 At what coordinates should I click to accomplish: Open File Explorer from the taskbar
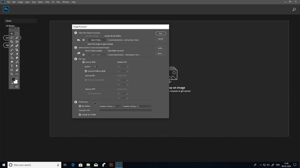[x=88, y=165]
